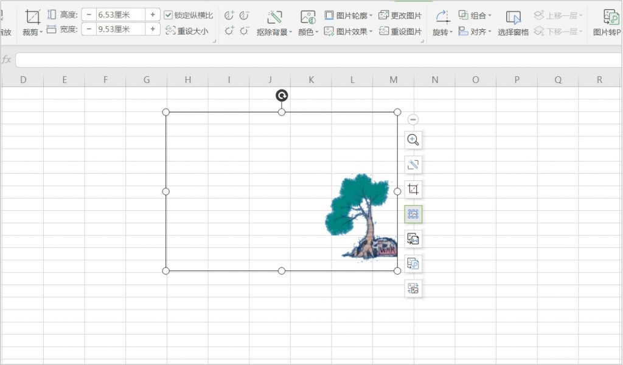
Task: Open the 下移一层 dropdown
Action: 558,31
